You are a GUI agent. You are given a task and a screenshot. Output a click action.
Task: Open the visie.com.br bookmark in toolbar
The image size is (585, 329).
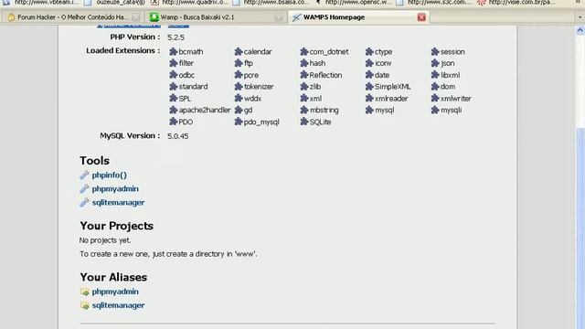516,3
